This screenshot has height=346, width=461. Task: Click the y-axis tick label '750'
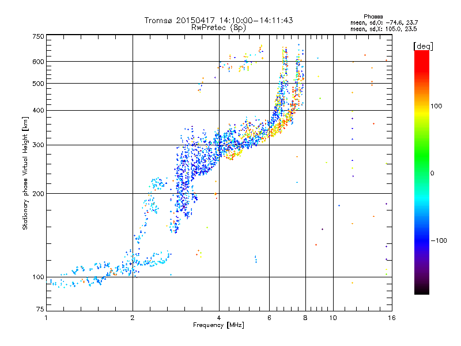(38, 36)
